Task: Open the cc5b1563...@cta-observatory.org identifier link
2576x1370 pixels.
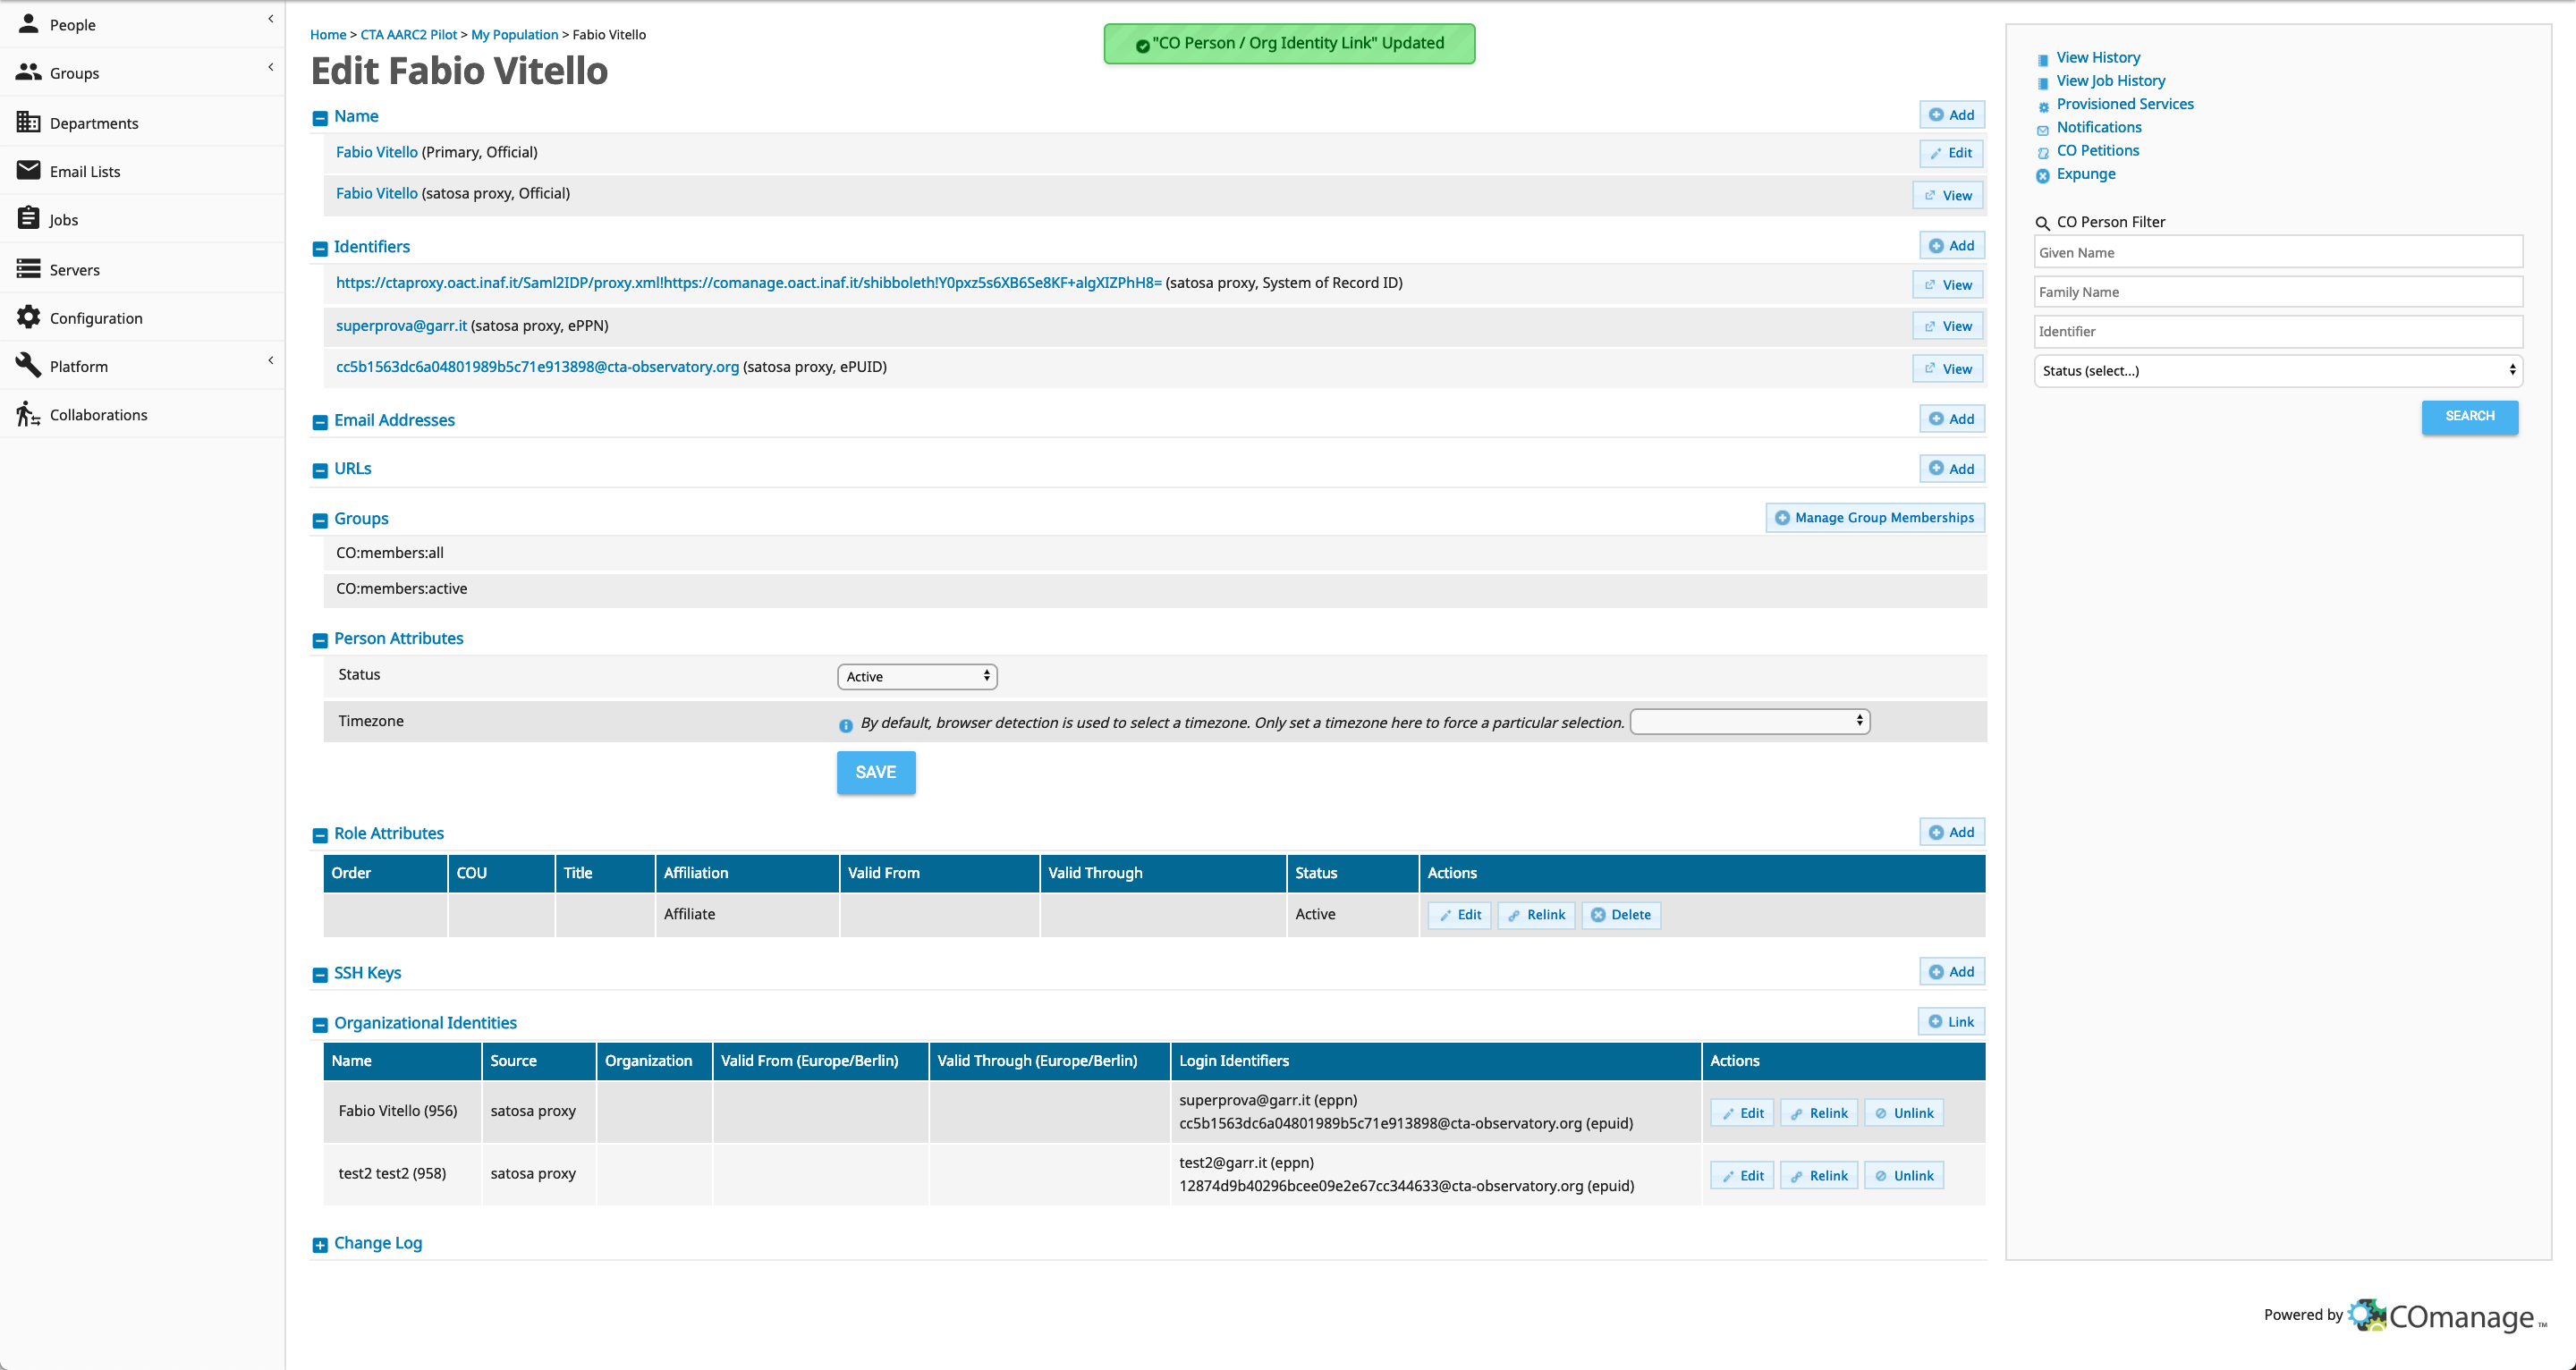Action: [538, 366]
